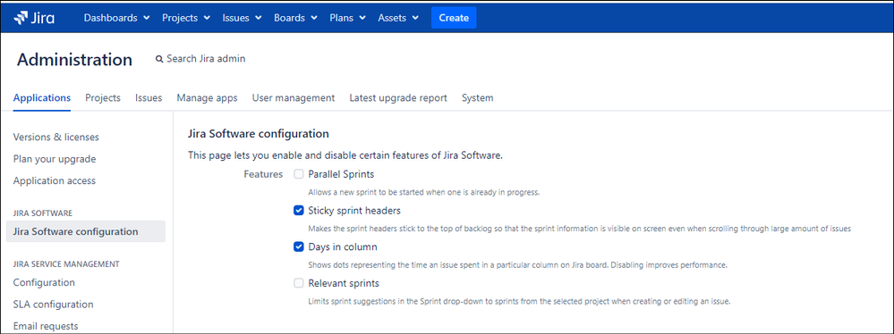The image size is (894, 334).
Task: Click the Days in column label
Action: pyautogui.click(x=343, y=247)
